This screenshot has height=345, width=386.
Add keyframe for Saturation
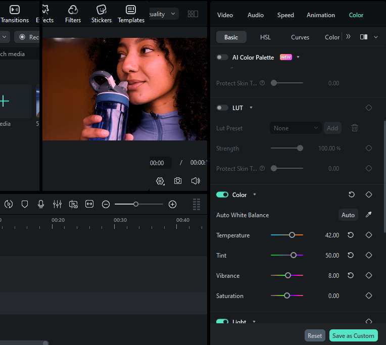pos(369,295)
